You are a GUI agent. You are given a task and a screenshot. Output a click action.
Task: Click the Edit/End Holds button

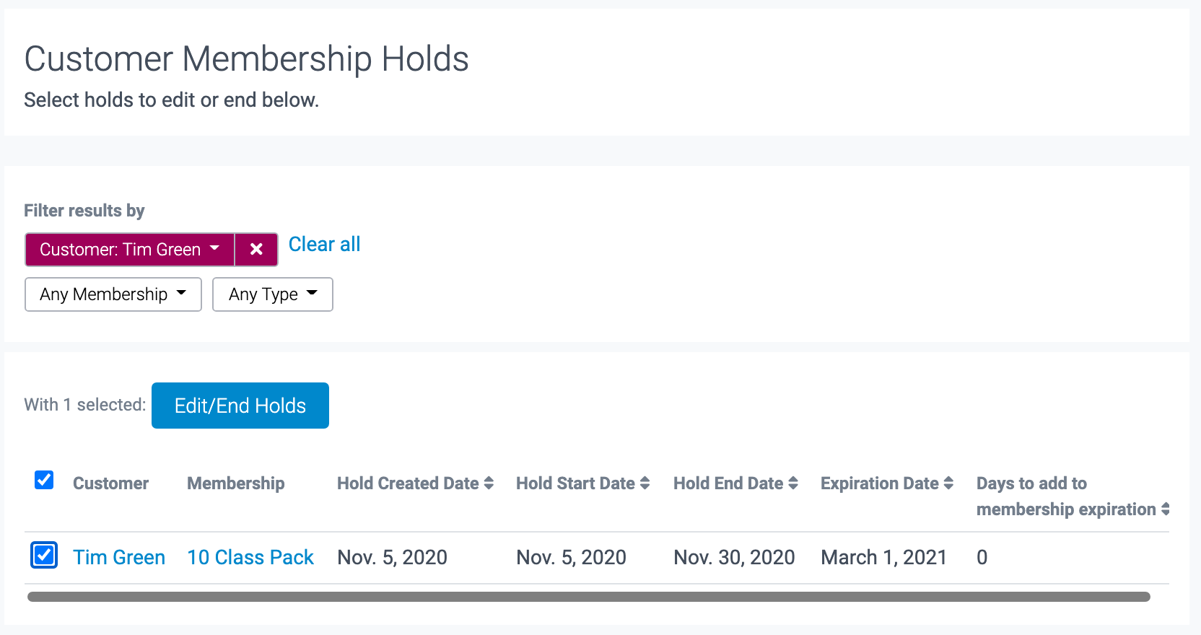coord(240,405)
